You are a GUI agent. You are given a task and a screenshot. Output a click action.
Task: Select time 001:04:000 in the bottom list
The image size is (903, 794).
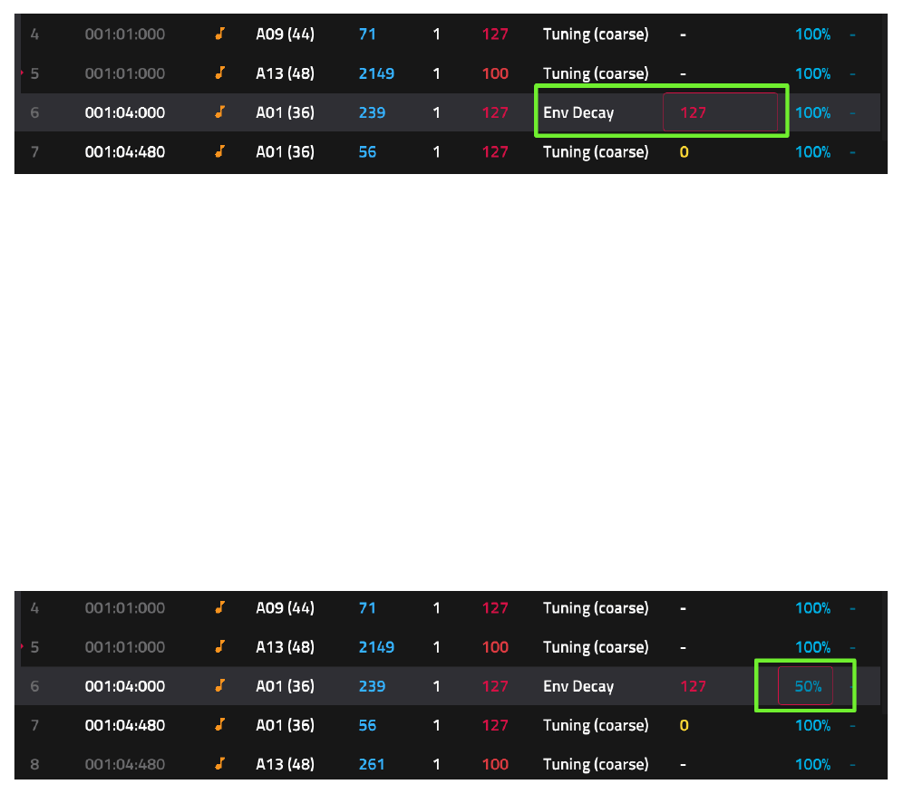pyautogui.click(x=125, y=686)
